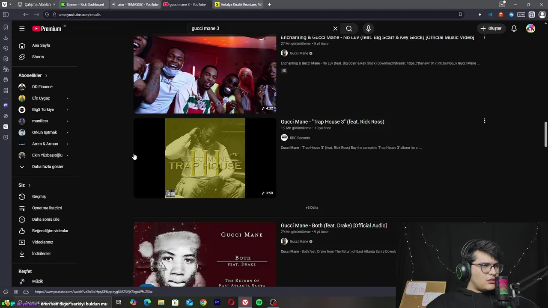This screenshot has width=548, height=308.
Task: Click the address bar URL youtube.com/results
Action: [80, 15]
